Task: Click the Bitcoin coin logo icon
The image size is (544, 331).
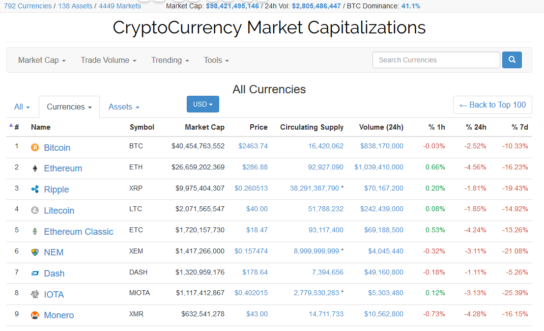Action: (x=35, y=148)
